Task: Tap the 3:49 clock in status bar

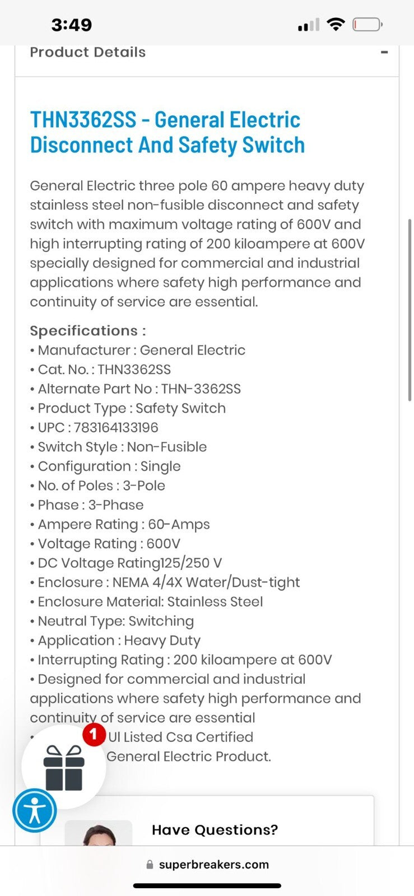Action: pyautogui.click(x=72, y=25)
